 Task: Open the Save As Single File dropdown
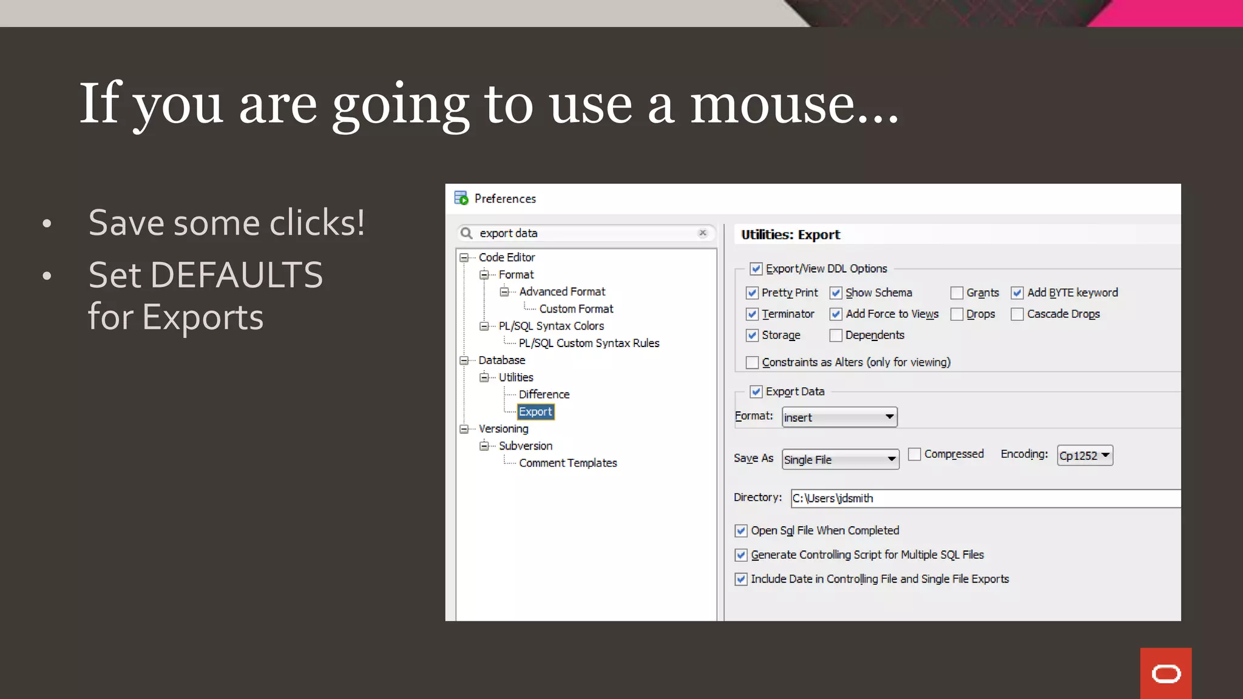click(841, 459)
